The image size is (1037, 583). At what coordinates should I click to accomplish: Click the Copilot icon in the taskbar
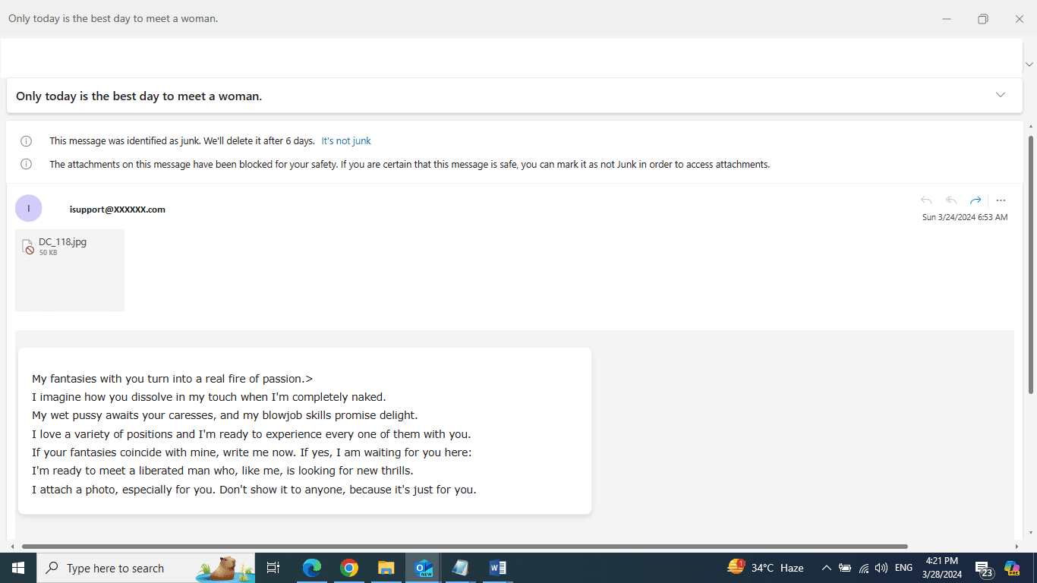point(1012,568)
